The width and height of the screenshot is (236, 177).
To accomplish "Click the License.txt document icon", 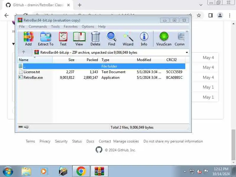I will (x=21, y=72).
